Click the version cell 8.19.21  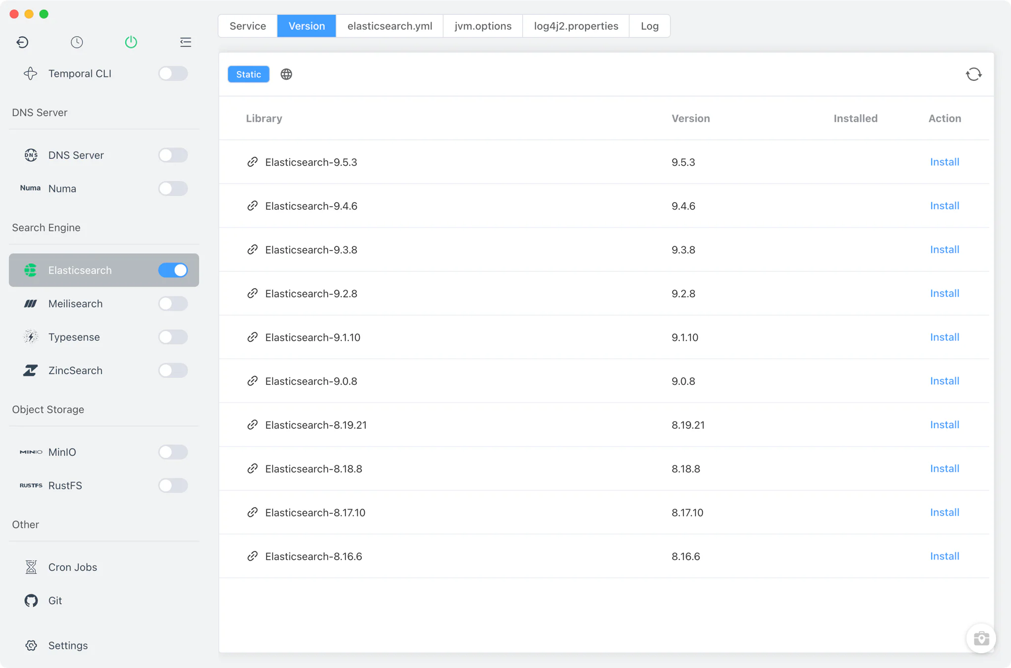pyautogui.click(x=688, y=425)
